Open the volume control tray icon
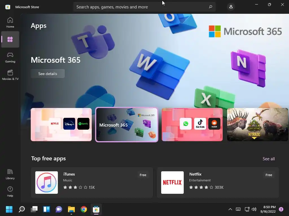 click(254, 209)
